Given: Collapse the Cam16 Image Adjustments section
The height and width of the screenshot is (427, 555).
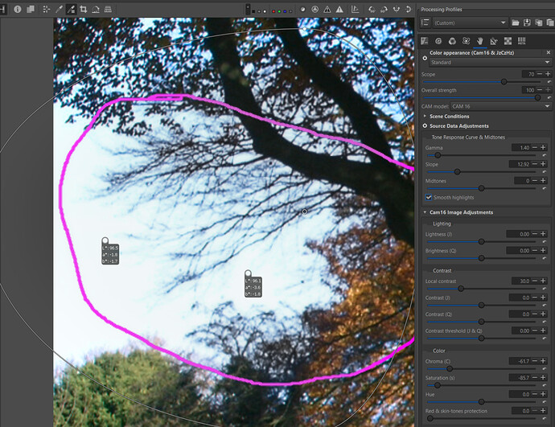Looking at the screenshot, I should pyautogui.click(x=425, y=212).
